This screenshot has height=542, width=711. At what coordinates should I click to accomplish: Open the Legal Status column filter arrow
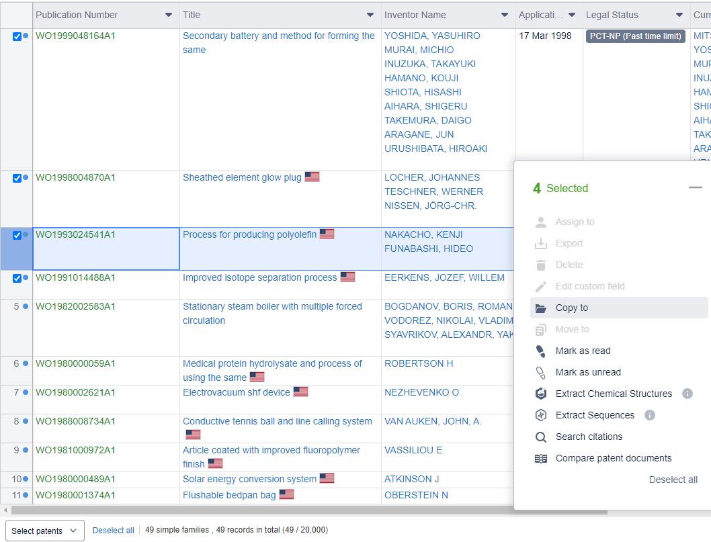click(679, 15)
